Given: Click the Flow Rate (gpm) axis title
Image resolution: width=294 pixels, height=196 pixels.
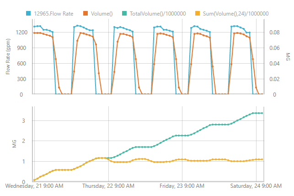Looking at the screenshot, I should 8,56.
